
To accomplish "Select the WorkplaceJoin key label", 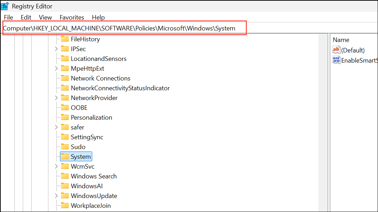I will pos(90,206).
